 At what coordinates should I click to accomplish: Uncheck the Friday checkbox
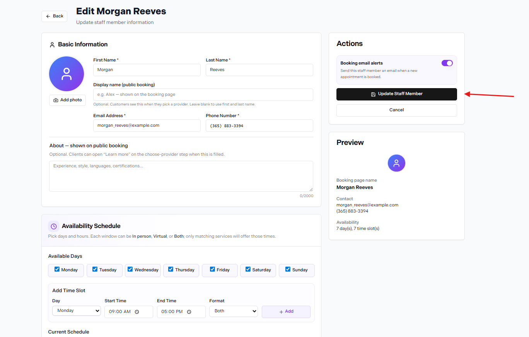point(212,269)
